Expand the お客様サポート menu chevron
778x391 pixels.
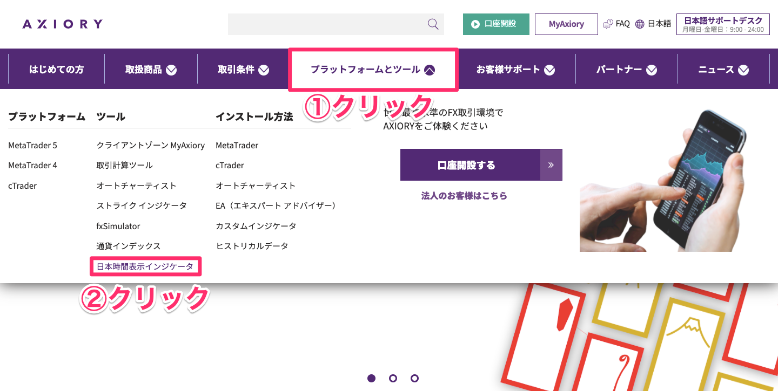[549, 70]
